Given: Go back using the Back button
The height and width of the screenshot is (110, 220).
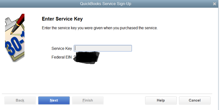Looking at the screenshot, I should tap(20, 100).
